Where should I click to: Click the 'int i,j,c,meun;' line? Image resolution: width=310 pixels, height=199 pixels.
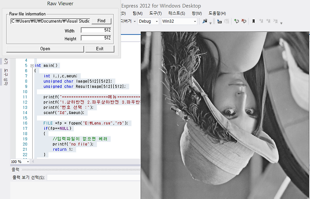click(x=60, y=76)
